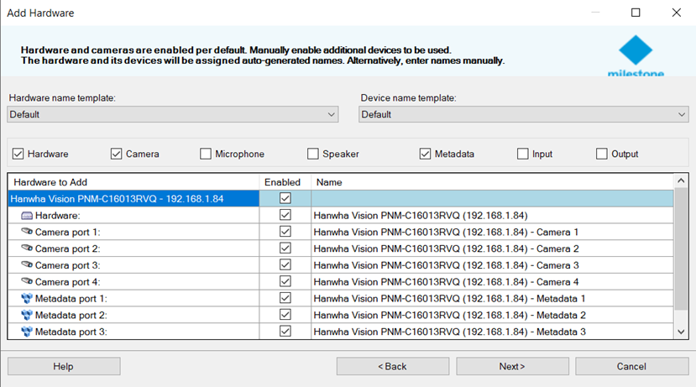The width and height of the screenshot is (696, 387).
Task: Select the Hanwha Vision PNM-C16013RVQ - 192.168.1.84 row
Action: pyautogui.click(x=133, y=199)
